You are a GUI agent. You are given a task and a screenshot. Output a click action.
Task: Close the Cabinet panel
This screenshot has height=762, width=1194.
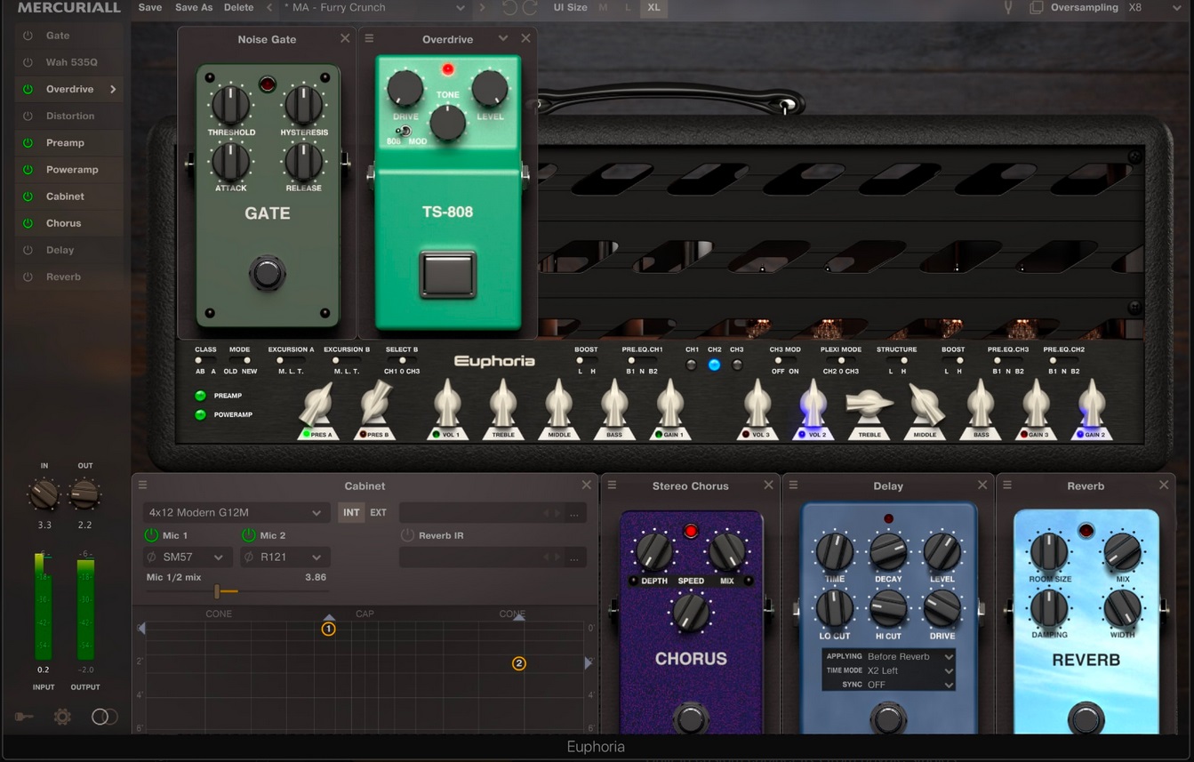click(x=586, y=485)
